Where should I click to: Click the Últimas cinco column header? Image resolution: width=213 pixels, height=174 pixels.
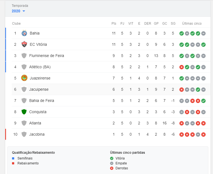pyautogui.click(x=192, y=24)
